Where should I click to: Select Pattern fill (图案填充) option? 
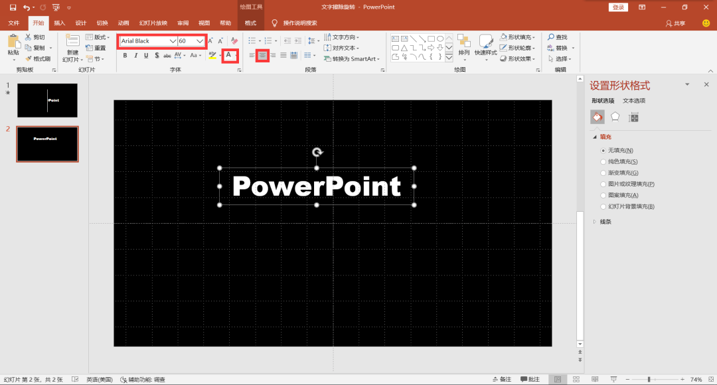[x=619, y=195]
